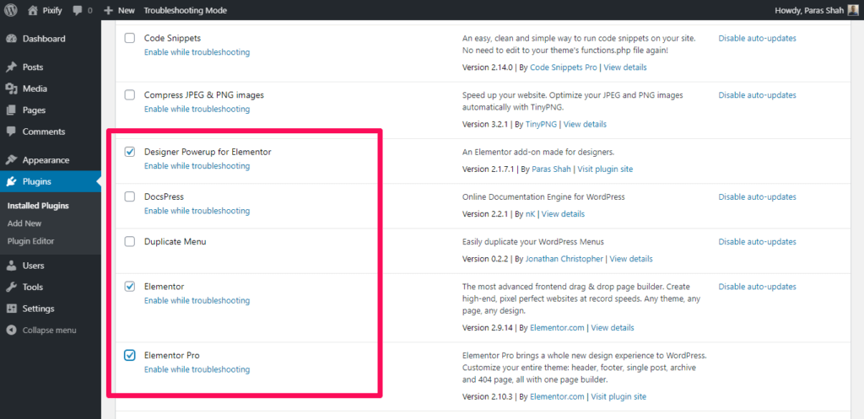
Task: Click Enable while troubleshooting under Elementor
Action: [x=197, y=301]
